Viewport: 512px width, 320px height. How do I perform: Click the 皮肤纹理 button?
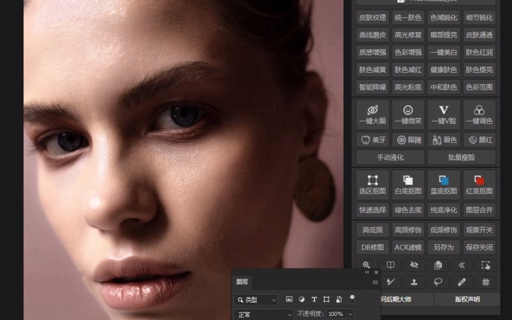point(373,18)
